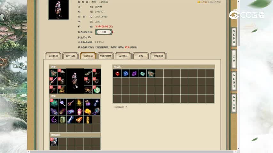Open the 小孩 tab
273x153 pixels.
141,56
